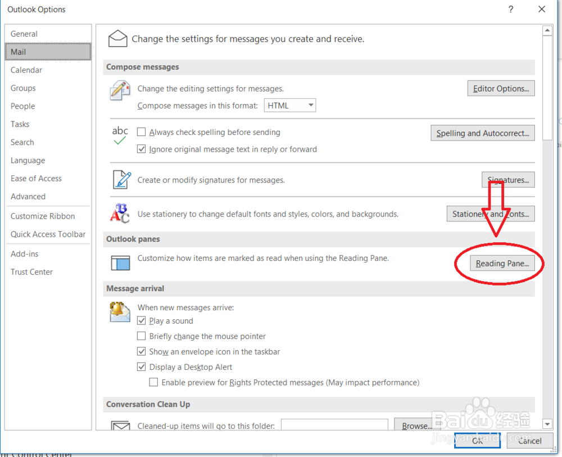
Task: Click the signature pen-and-page icon
Action: tap(122, 179)
